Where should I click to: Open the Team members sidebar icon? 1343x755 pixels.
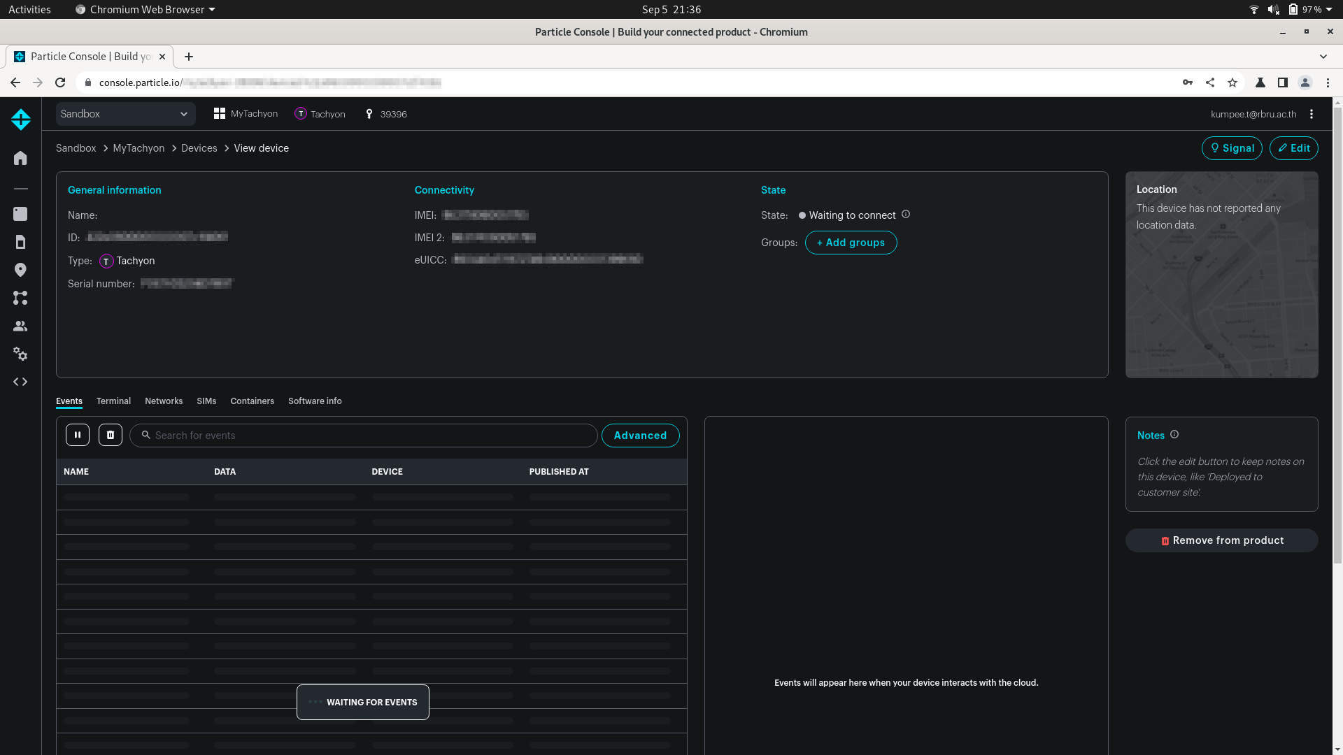click(20, 326)
